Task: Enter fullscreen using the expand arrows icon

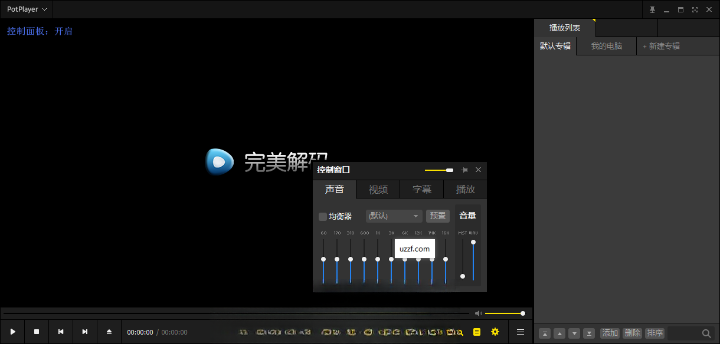Action: click(x=695, y=9)
